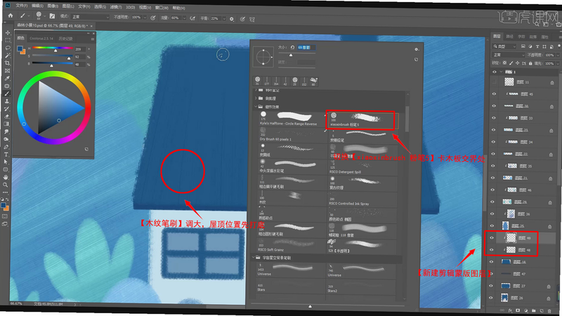Hide layer 图层 46 via eye icon
Image resolution: width=562 pixels, height=316 pixels.
point(493,190)
